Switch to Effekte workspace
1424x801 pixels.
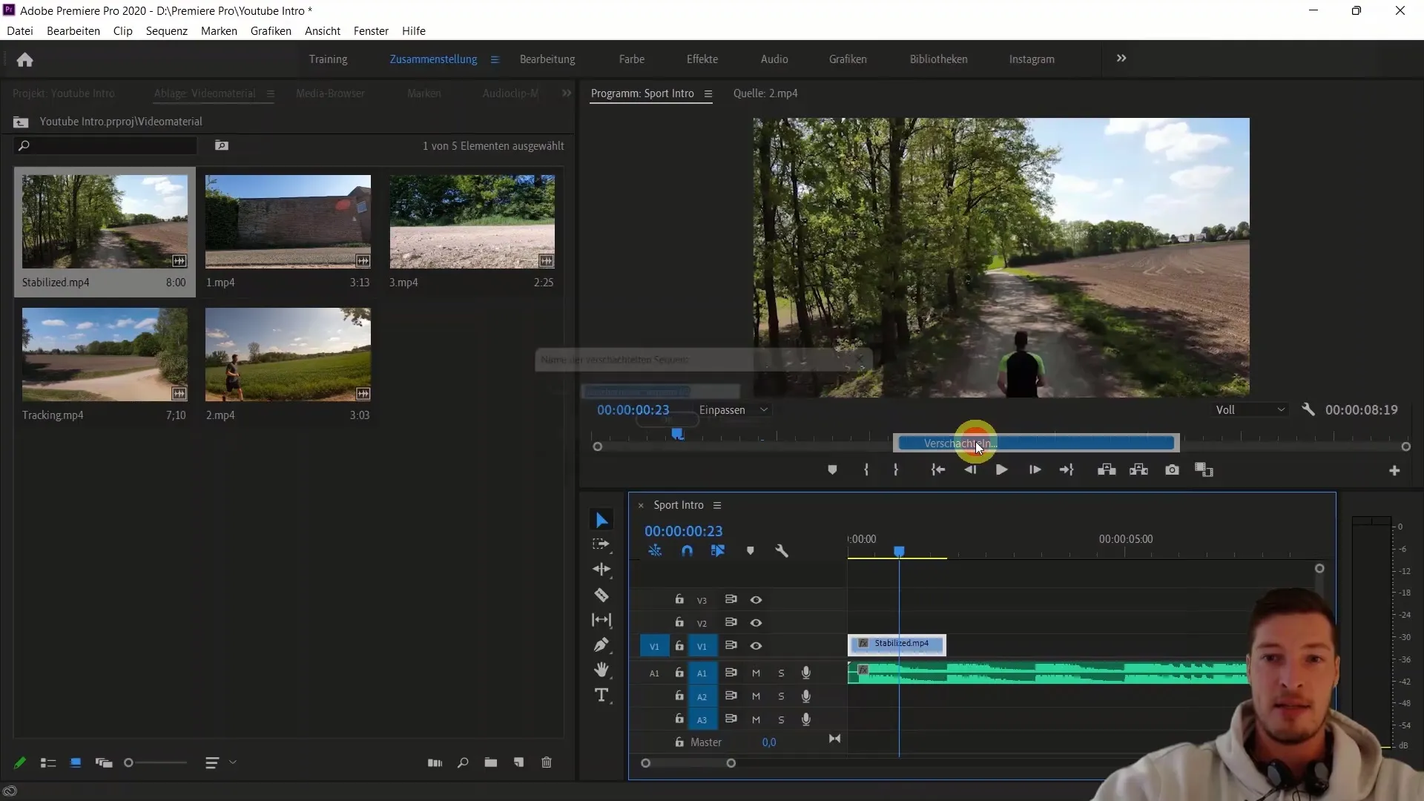coord(702,59)
